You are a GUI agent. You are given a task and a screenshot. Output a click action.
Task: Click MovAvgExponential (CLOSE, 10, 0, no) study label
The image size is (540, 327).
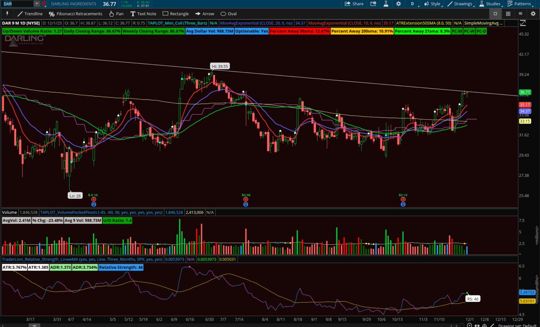coord(345,23)
